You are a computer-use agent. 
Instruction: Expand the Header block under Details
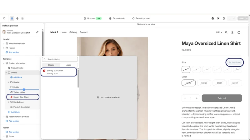pos(9,82)
